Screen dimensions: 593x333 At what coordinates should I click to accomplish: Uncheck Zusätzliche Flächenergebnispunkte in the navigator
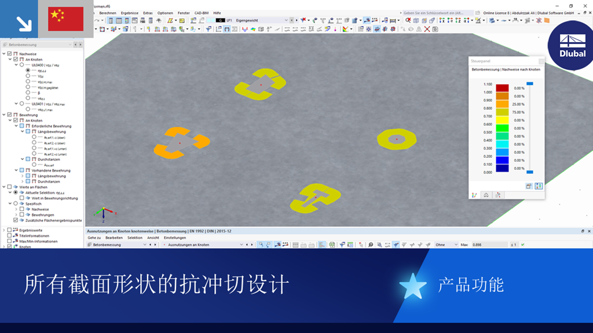pyautogui.click(x=15, y=220)
